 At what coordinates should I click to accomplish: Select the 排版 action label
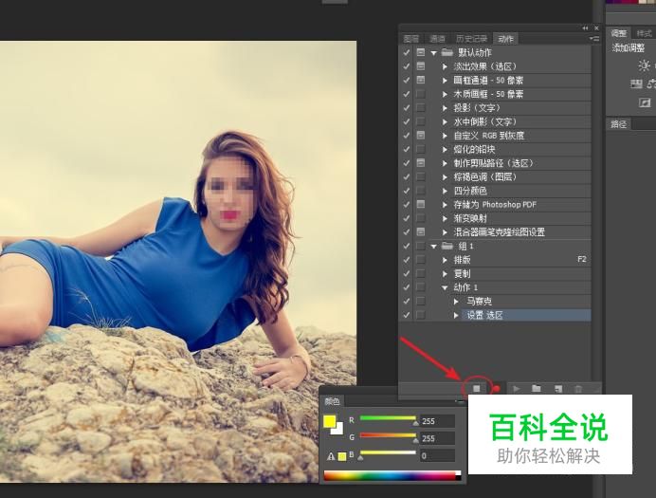click(x=463, y=260)
